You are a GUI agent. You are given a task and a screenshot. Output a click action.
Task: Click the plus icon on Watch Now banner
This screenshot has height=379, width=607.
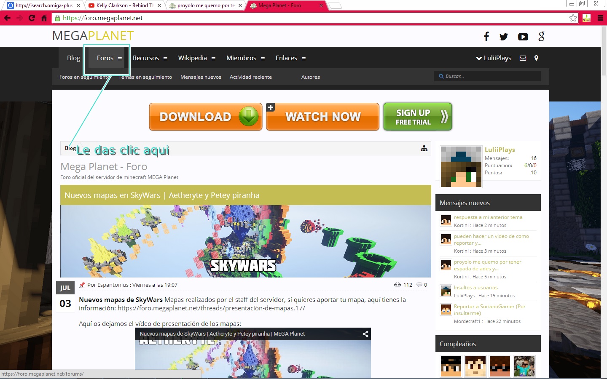pyautogui.click(x=271, y=107)
